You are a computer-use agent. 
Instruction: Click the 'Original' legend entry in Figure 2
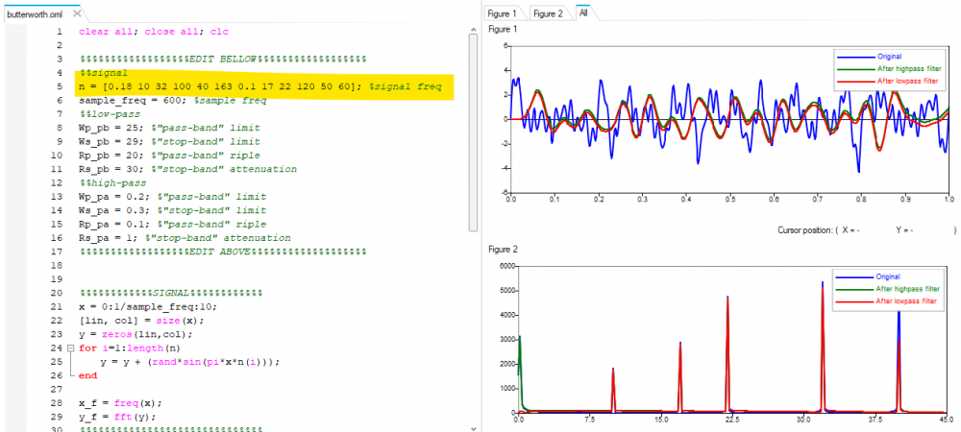click(x=889, y=276)
